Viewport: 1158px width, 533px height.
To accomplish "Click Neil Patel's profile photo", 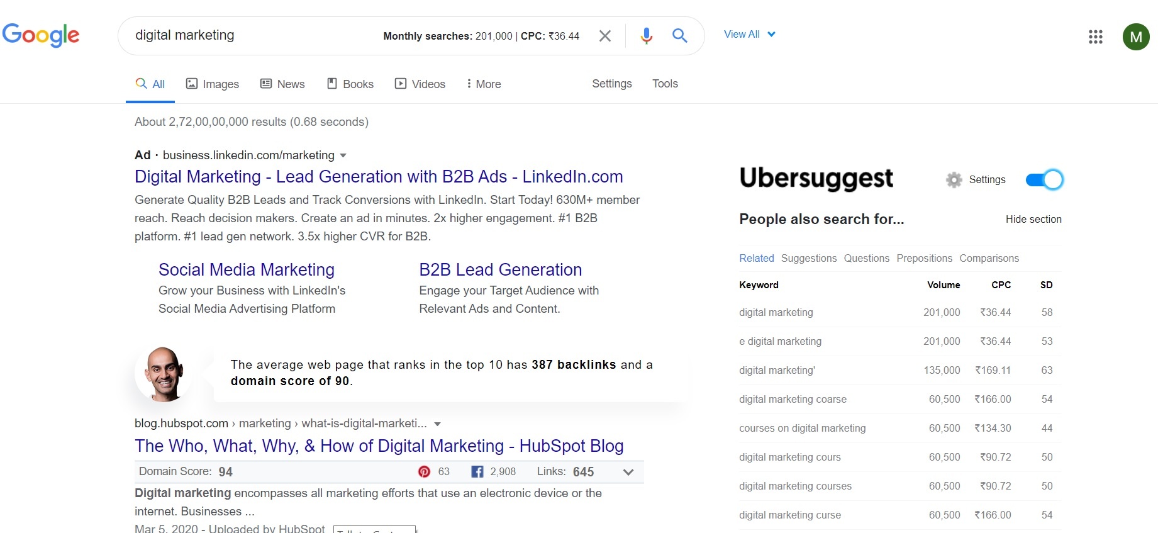I will [164, 374].
